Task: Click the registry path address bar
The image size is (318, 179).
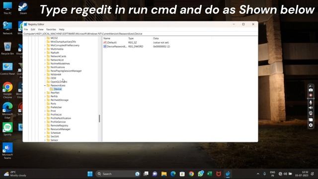Action: (140, 34)
